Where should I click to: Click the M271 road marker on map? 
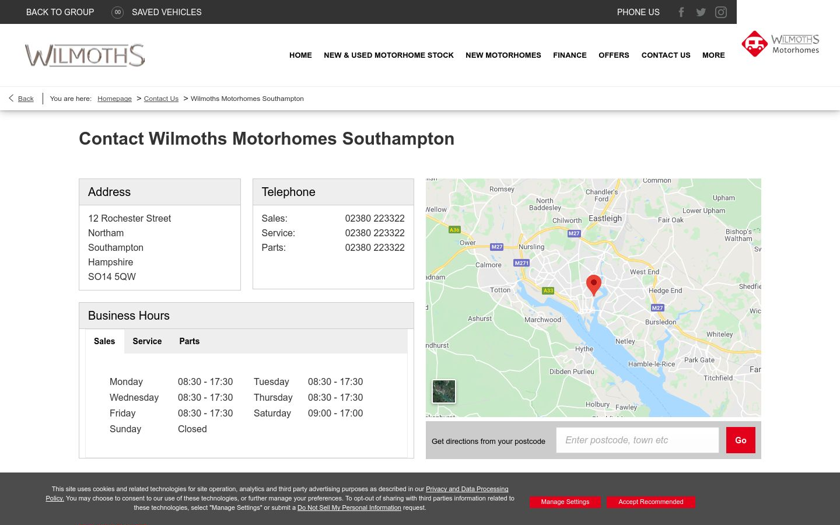[521, 263]
